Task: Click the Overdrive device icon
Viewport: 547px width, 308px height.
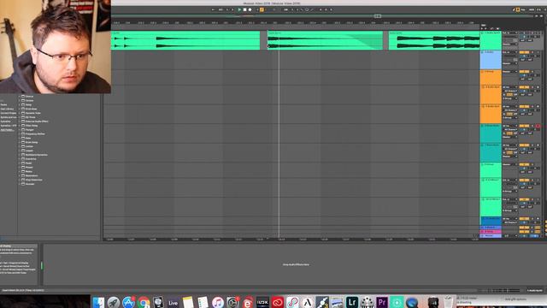Action: coord(23,159)
